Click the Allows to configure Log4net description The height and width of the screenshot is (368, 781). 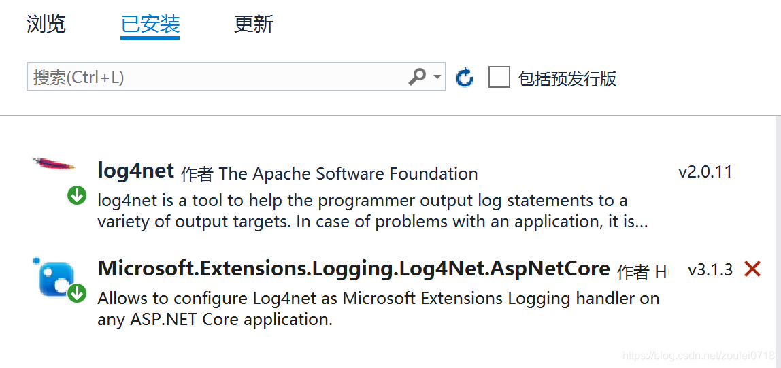pyautogui.click(x=378, y=309)
